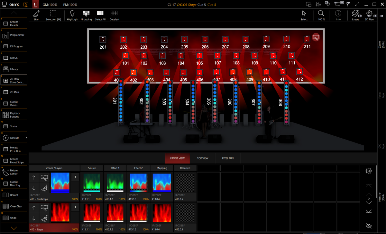Screen dimensions: 386x234
Task: Toggle the 413 - Pixelstrips zone enable button
Action: 75,177
